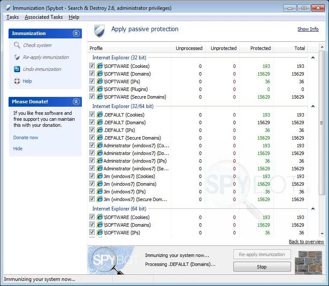Click the Help link text in Immunization panel

click(27, 81)
